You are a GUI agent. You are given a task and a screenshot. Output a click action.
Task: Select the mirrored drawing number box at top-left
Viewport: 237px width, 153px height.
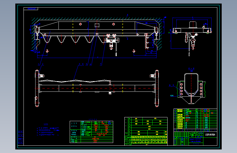point(31,9)
